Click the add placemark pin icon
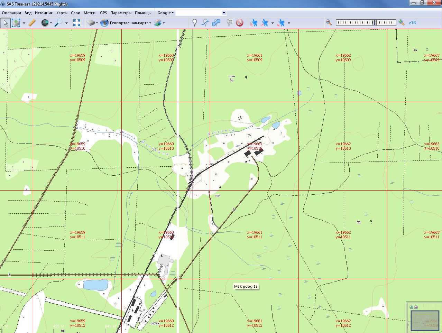442x333 pixels. [x=195, y=23]
